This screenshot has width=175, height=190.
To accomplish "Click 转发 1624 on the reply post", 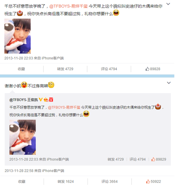I will click(x=66, y=182).
